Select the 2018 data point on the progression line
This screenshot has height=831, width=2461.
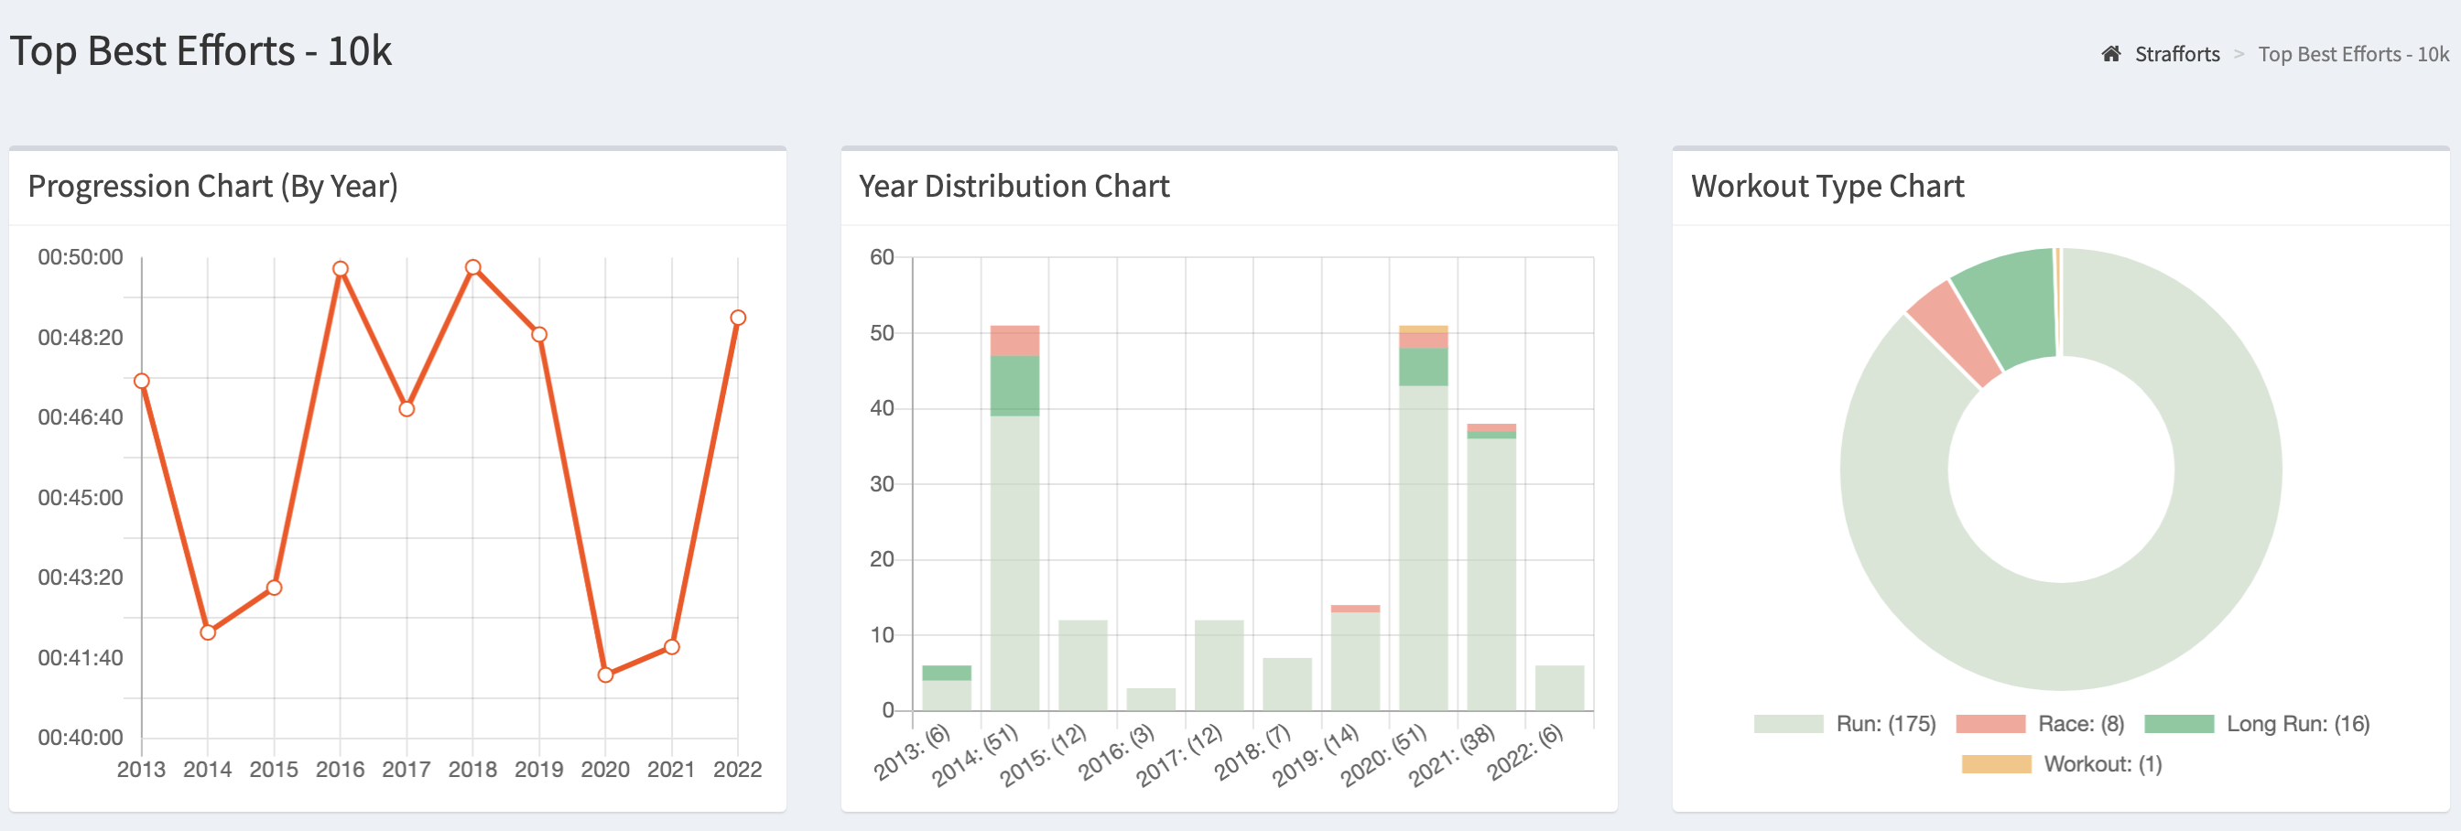pyautogui.click(x=473, y=266)
